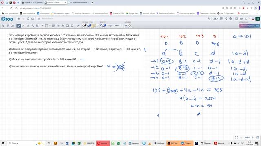
Task: Select the eyedropper color picker
Action: (x=78, y=26)
